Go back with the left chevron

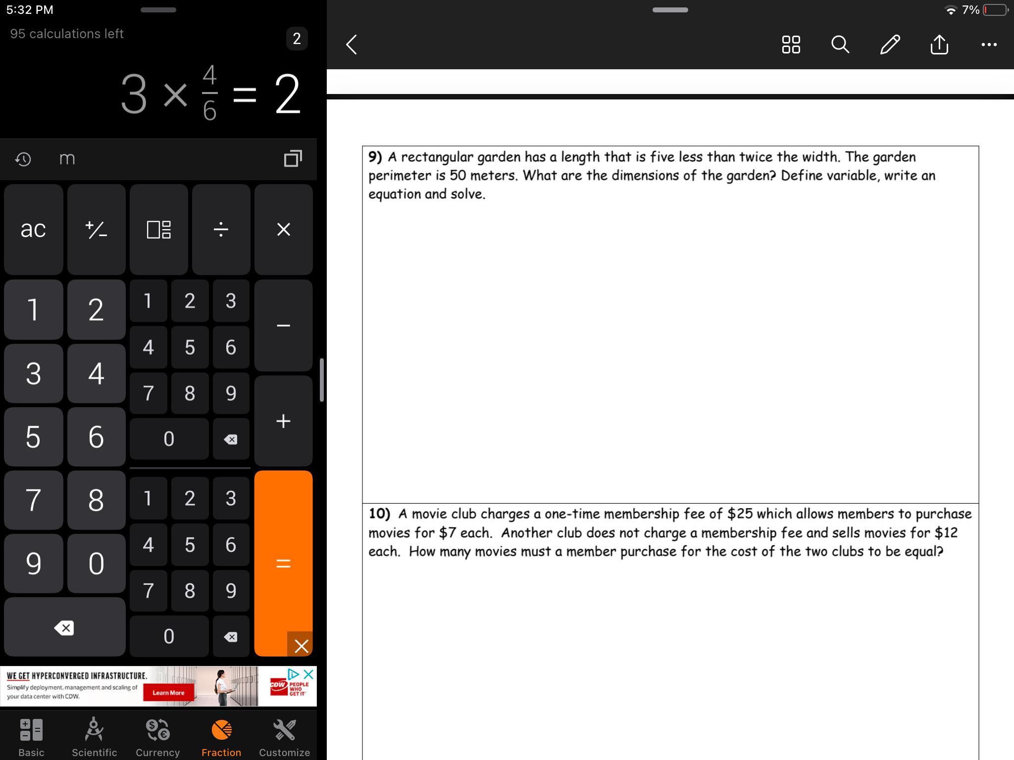point(352,45)
